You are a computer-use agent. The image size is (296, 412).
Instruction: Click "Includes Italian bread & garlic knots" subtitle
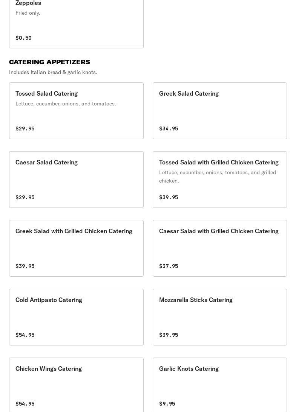click(x=53, y=72)
